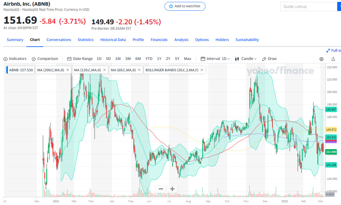This screenshot has width=341, height=205.
Task: Expand the Interval 1D dropdown
Action: coord(228,59)
